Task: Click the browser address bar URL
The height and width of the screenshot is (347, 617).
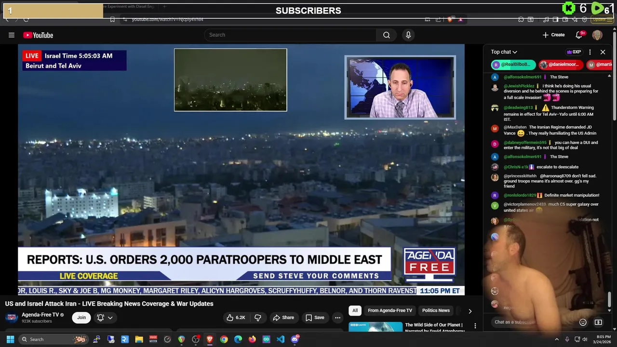Action: click(168, 19)
